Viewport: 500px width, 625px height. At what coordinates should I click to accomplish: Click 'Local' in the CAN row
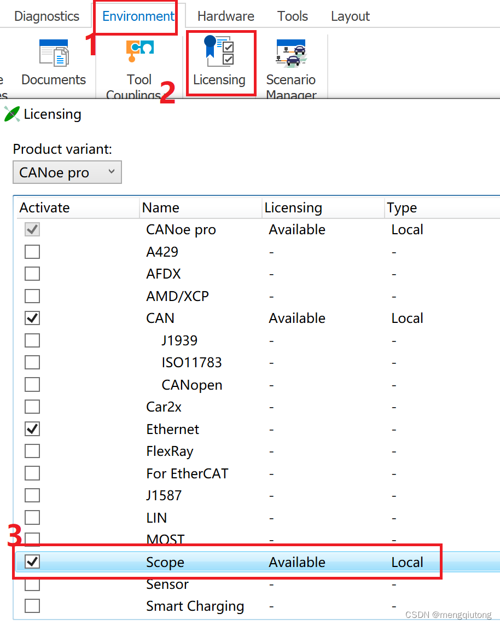tap(407, 318)
